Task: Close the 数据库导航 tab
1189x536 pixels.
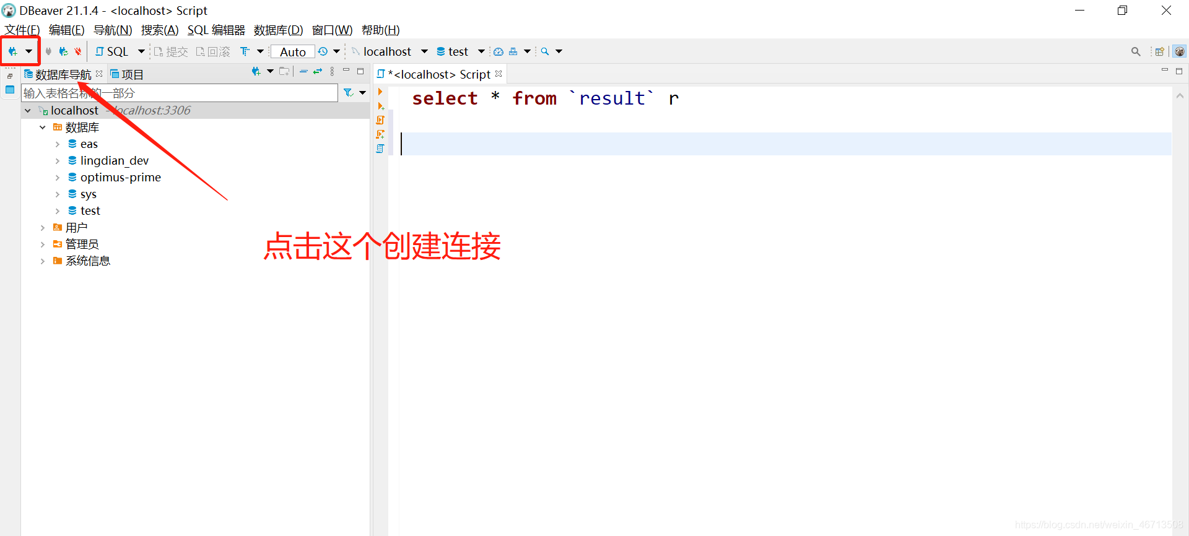Action: (99, 74)
